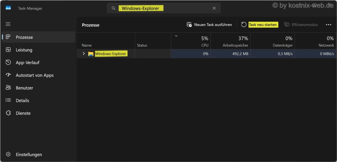337x162 pixels.
Task: Click the Details list icon
Action: [8, 100]
